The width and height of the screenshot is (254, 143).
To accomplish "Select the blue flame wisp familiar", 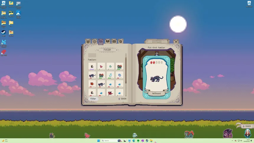I will click(x=110, y=75).
